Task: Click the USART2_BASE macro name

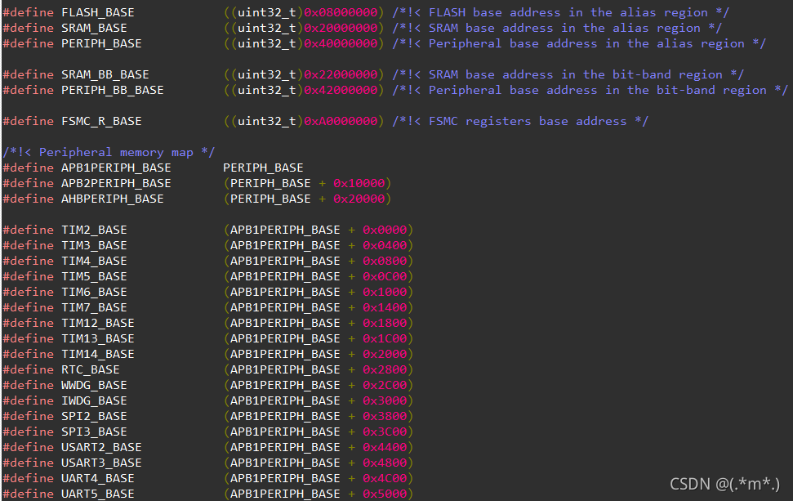Action: tap(101, 447)
